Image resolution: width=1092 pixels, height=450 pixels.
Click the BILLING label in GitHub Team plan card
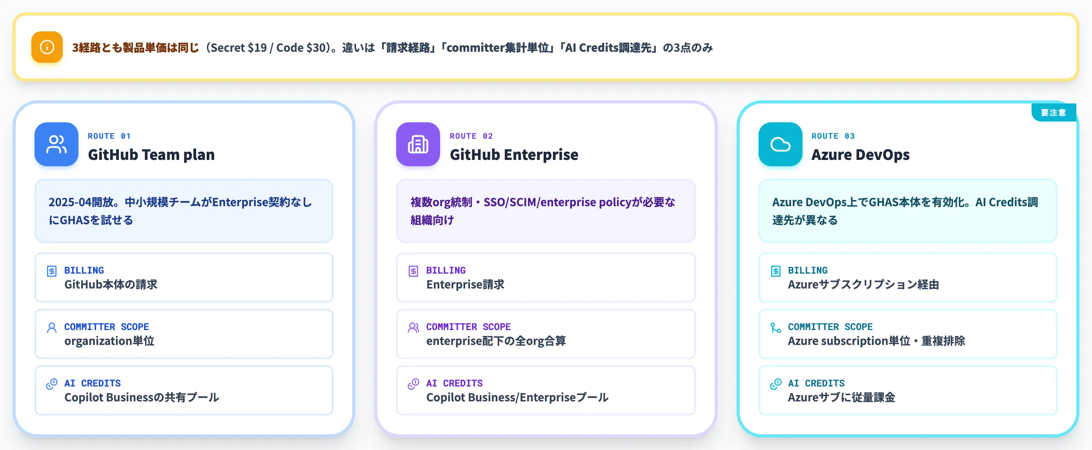[x=84, y=270]
